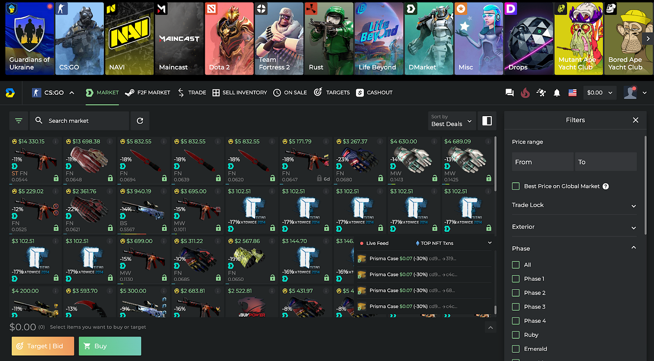This screenshot has width=654, height=361.
Task: Go to the MARKET tab
Action: [102, 93]
